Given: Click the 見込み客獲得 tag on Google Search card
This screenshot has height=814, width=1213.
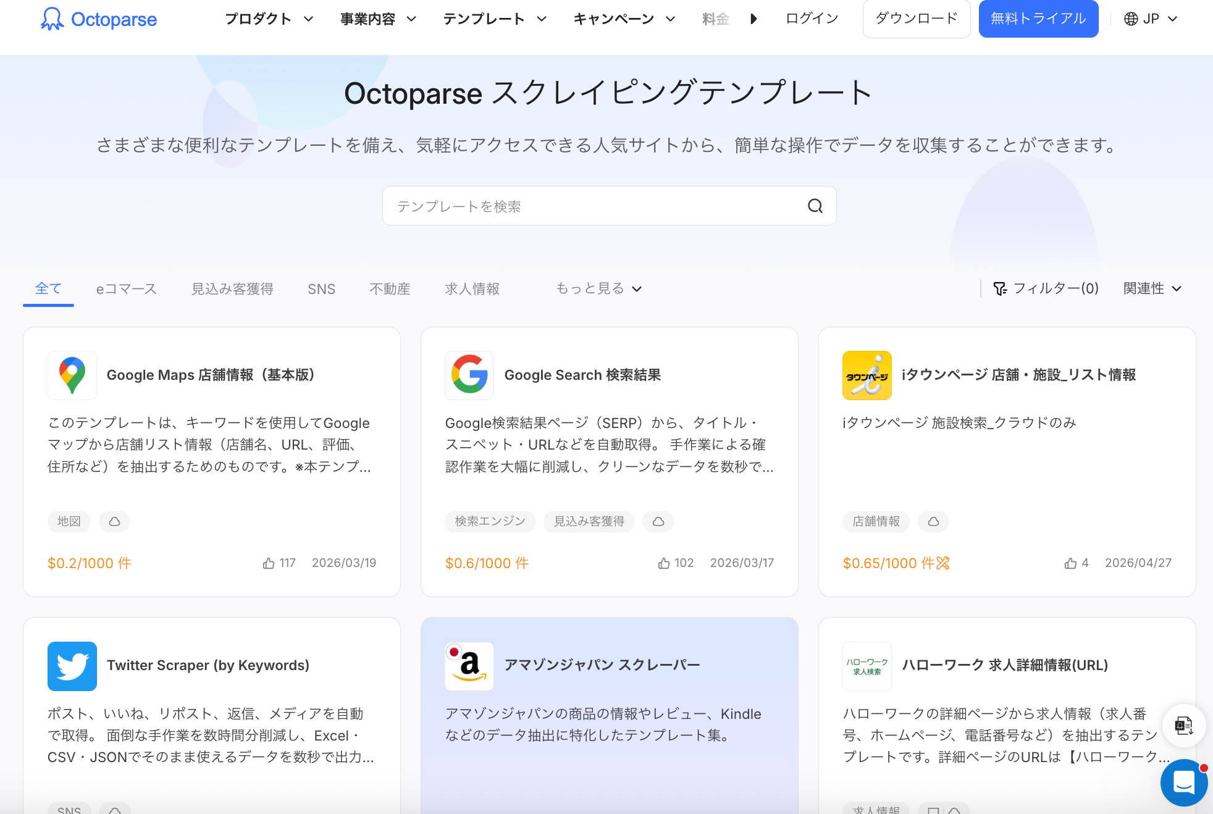Looking at the screenshot, I should pyautogui.click(x=589, y=521).
